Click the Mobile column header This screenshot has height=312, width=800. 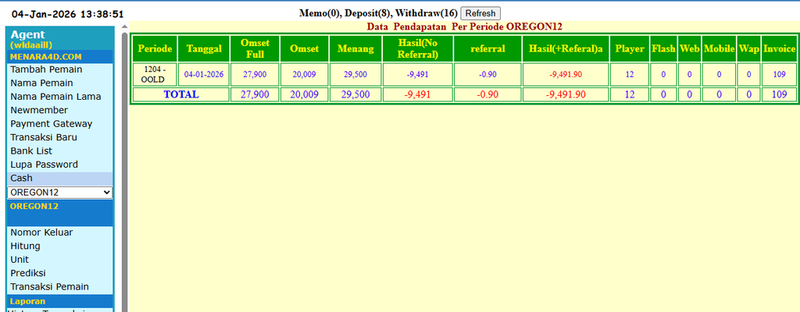pos(719,49)
